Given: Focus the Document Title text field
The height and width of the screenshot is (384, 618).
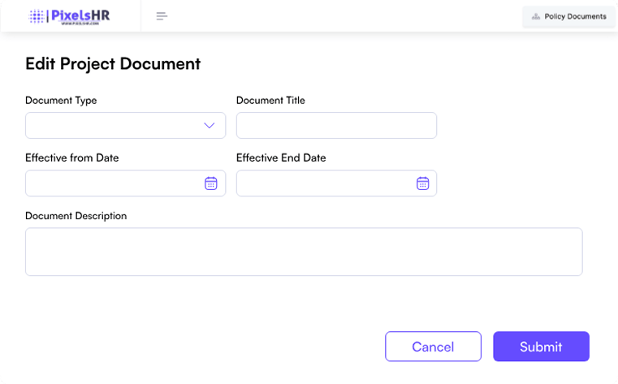Looking at the screenshot, I should (336, 126).
